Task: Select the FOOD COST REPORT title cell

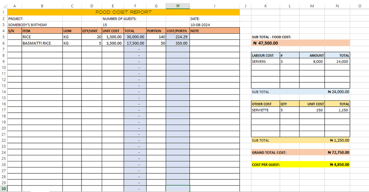Action: (x=123, y=12)
